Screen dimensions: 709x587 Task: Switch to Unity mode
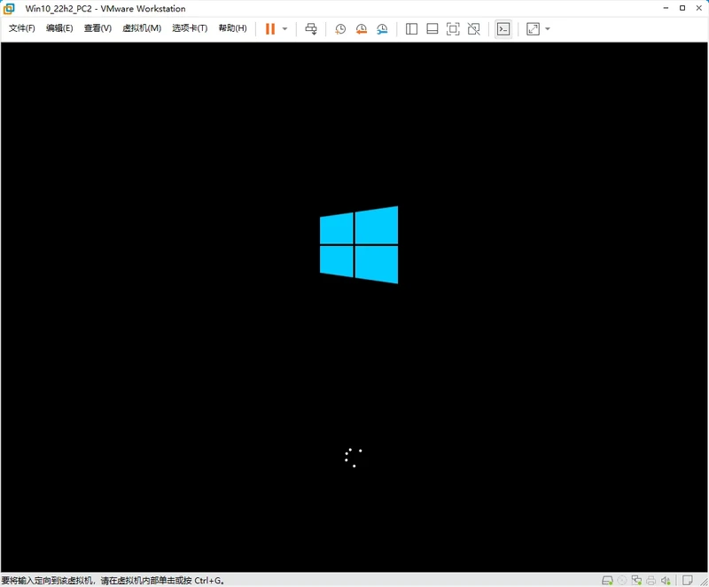474,29
